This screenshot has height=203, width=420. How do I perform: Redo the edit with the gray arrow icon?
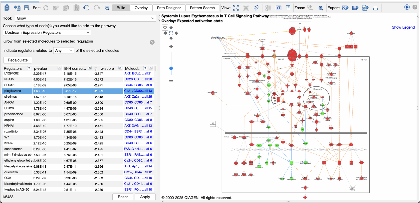pyautogui.click(x=97, y=8)
